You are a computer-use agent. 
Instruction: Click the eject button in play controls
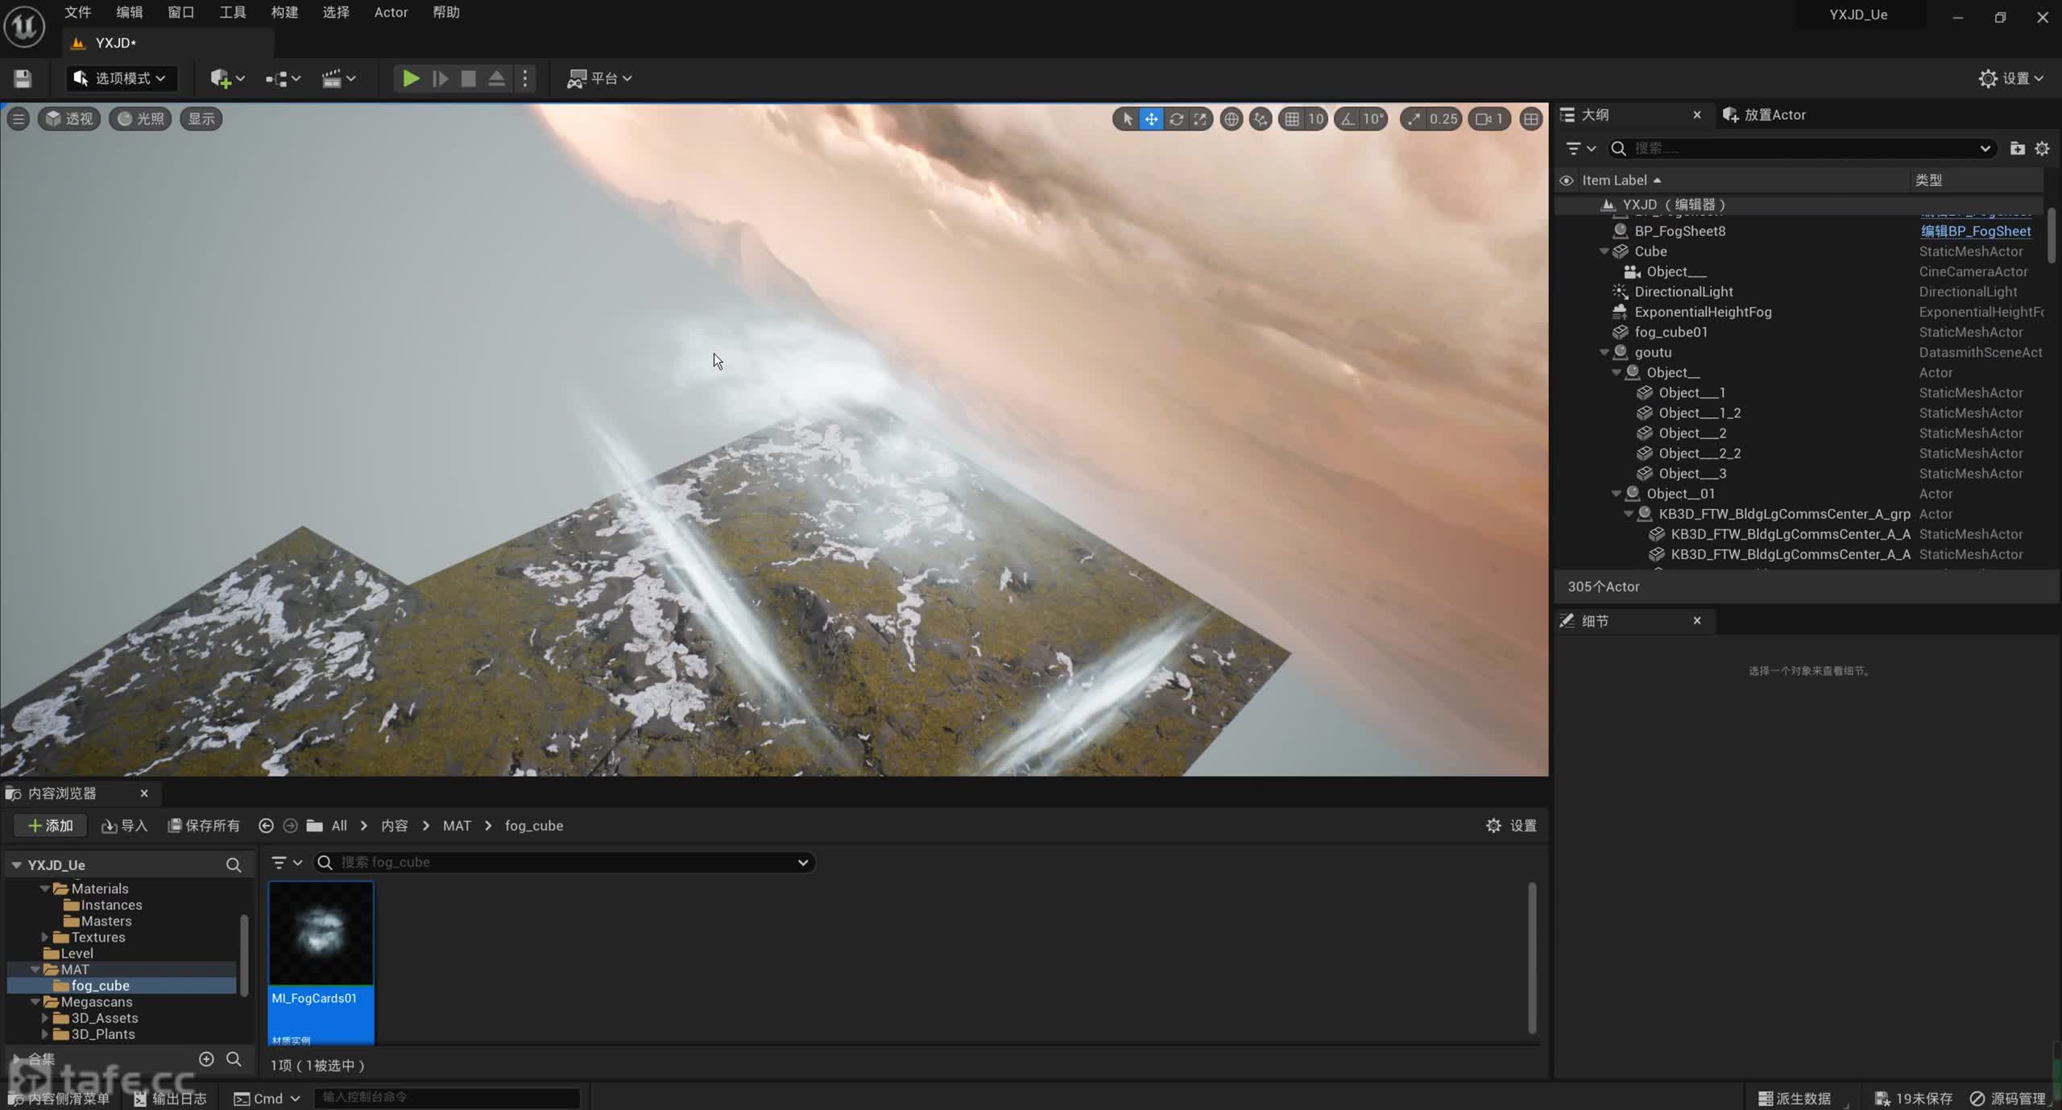coord(497,78)
